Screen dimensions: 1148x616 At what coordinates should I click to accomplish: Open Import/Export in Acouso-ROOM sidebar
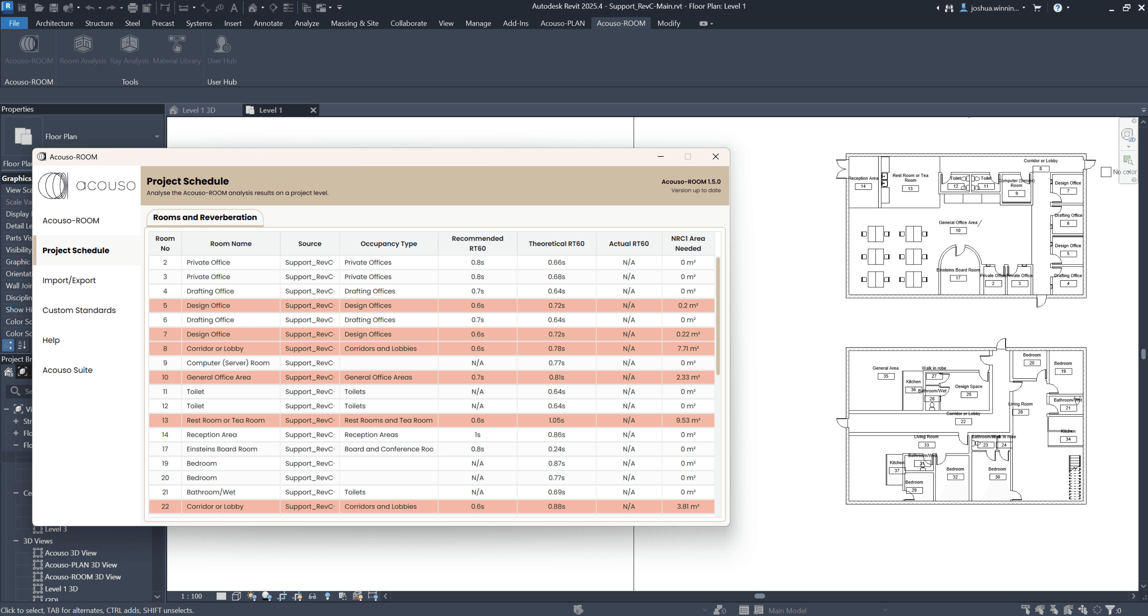tap(69, 280)
